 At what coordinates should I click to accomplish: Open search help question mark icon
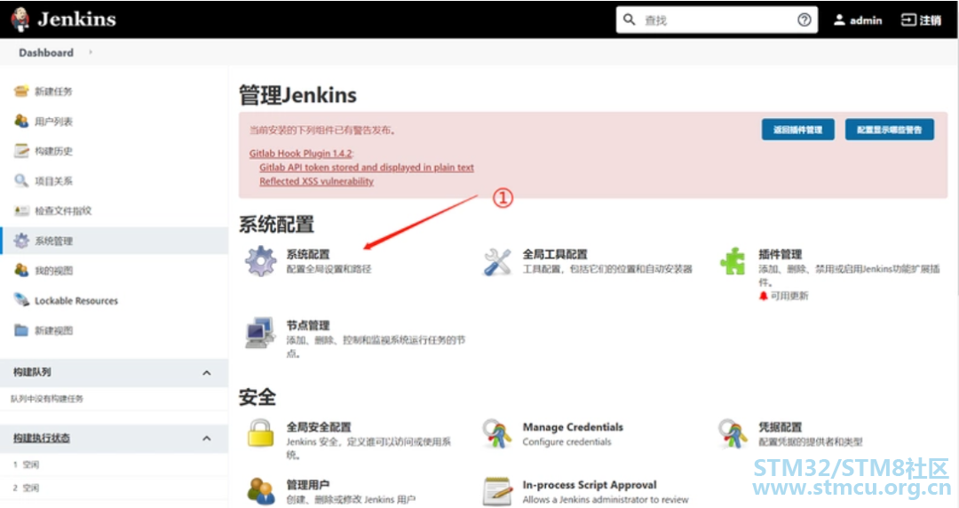[x=804, y=20]
